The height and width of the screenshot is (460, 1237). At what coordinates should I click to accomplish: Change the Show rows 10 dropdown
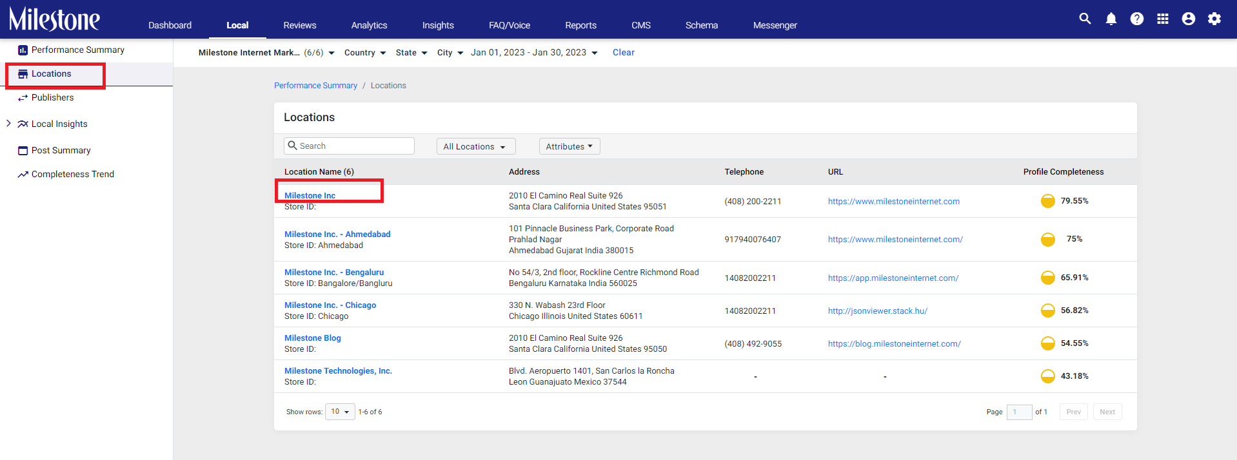click(340, 412)
